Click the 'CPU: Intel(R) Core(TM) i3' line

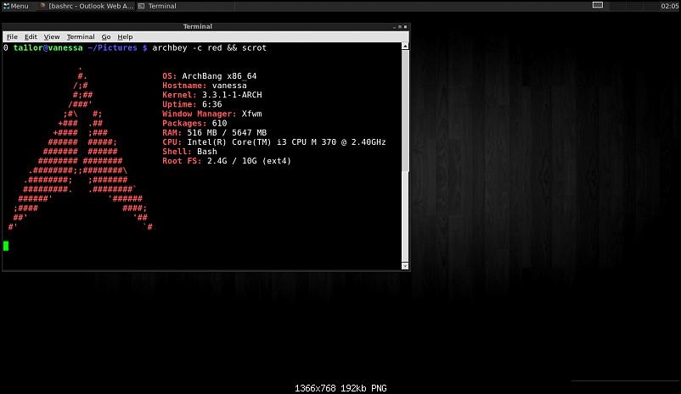click(x=274, y=142)
